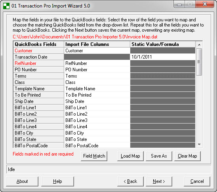The width and height of the screenshot is (217, 192).
Task: Click the To Be Printed QuickBooks field row
Action: tap(39, 95)
